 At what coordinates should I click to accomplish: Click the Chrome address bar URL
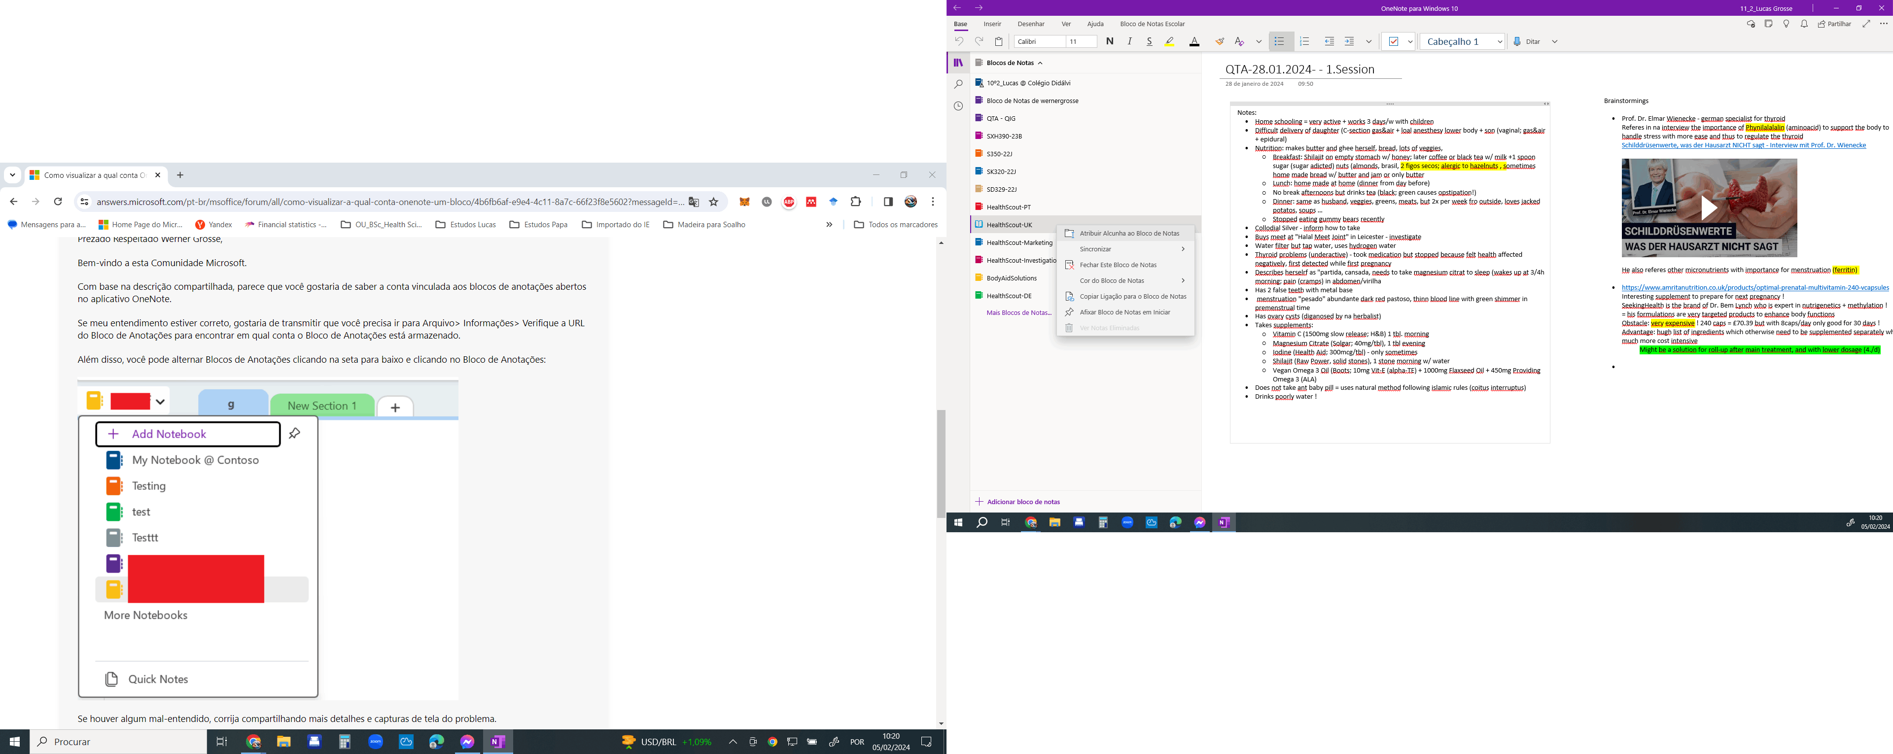390,202
